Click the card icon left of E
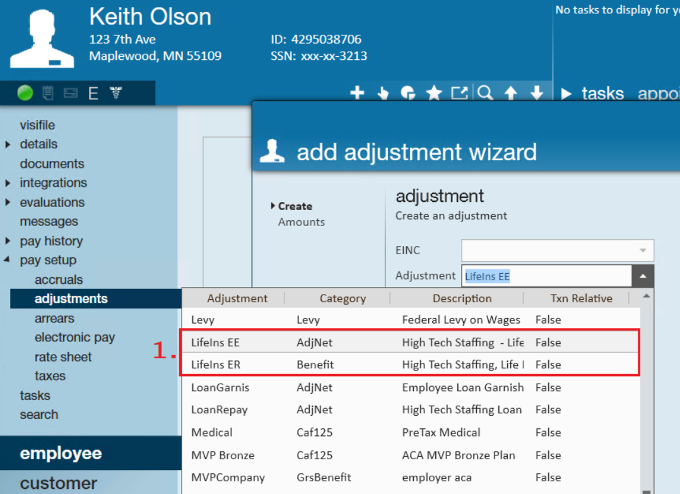The image size is (680, 494). 70,93
